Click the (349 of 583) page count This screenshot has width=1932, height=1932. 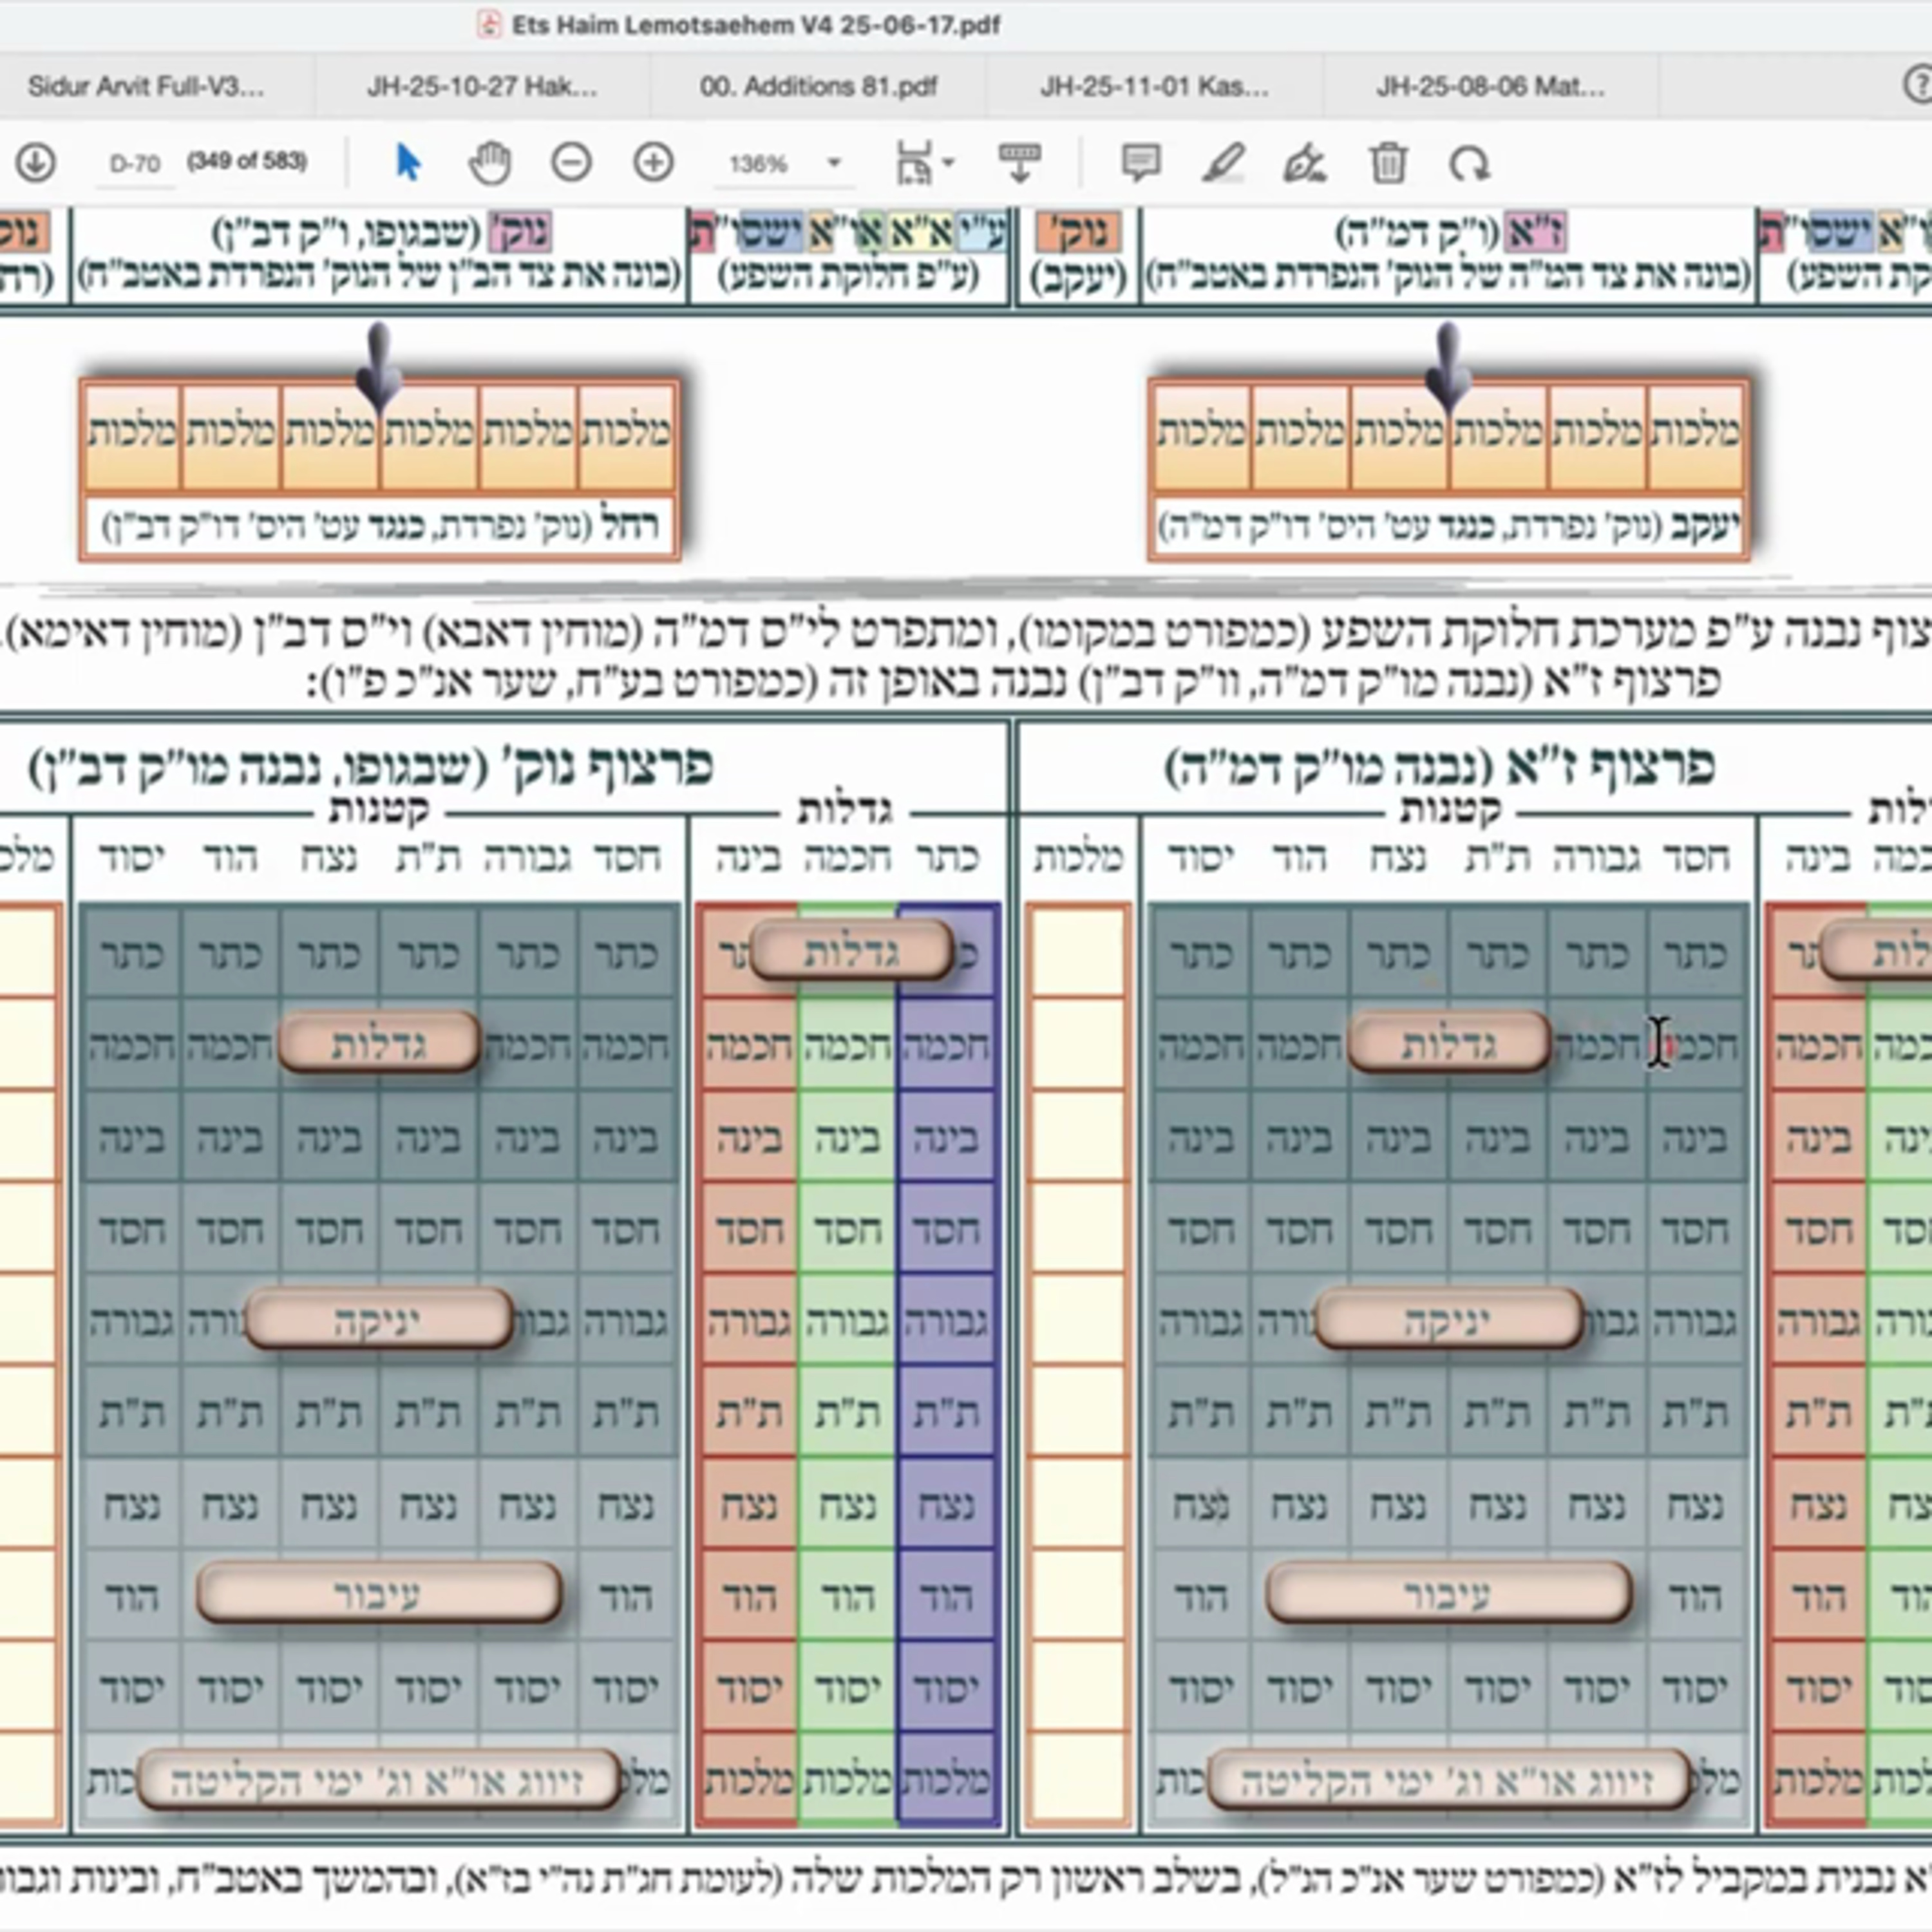click(x=247, y=161)
